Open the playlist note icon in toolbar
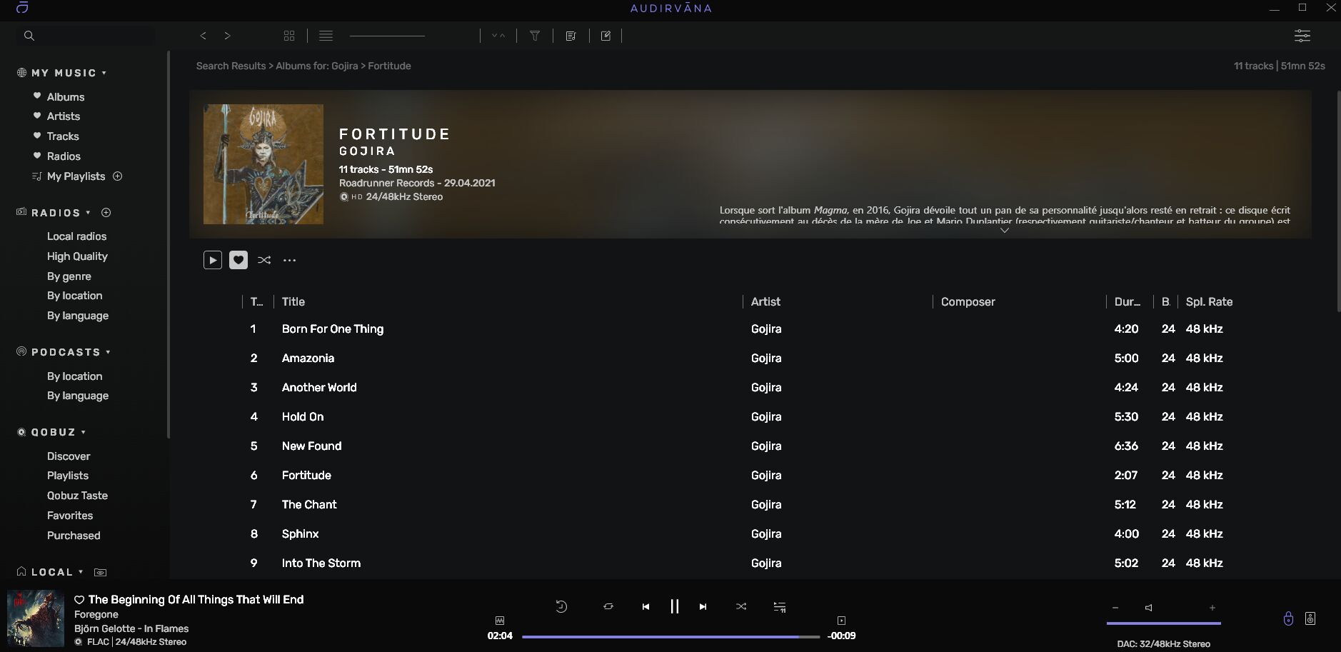Image resolution: width=1341 pixels, height=652 pixels. [571, 36]
